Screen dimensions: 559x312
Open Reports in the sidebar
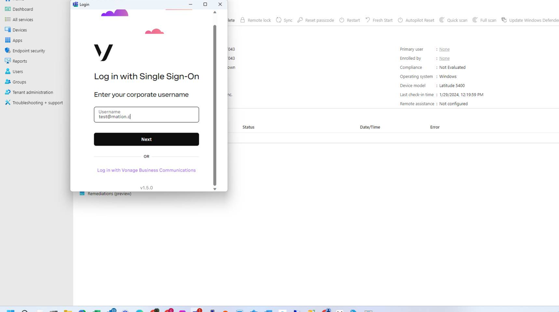pyautogui.click(x=16, y=61)
